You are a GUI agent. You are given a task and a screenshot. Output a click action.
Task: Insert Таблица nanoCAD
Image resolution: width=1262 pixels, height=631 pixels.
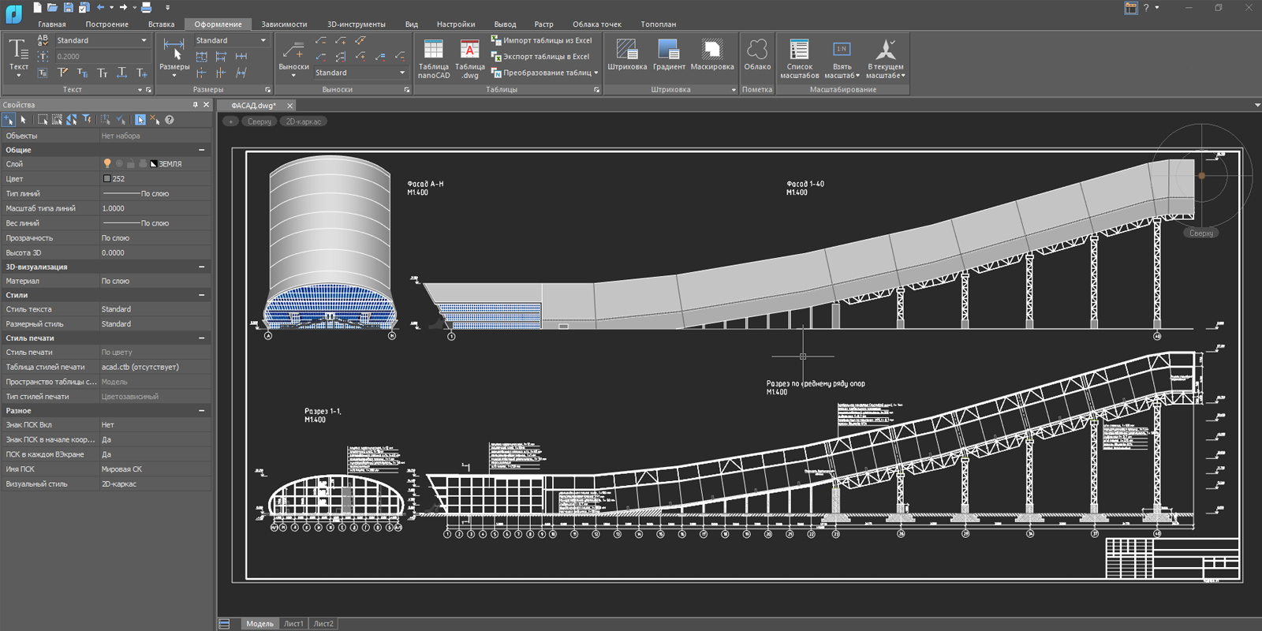point(433,58)
